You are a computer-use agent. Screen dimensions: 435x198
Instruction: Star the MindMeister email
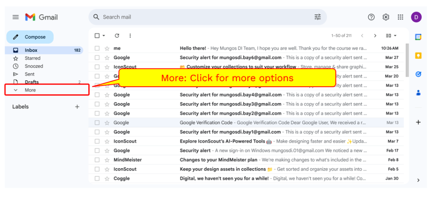point(107,160)
